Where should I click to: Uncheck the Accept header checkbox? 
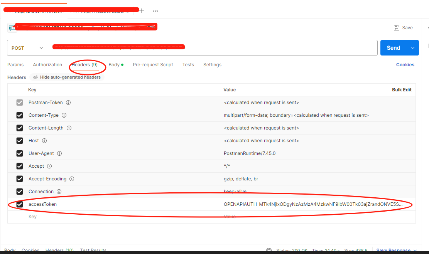click(20, 166)
